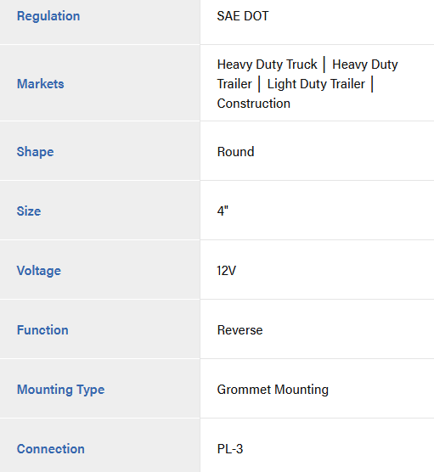The image size is (434, 472).
Task: Click the Connection attribute label
Action: tap(51, 449)
